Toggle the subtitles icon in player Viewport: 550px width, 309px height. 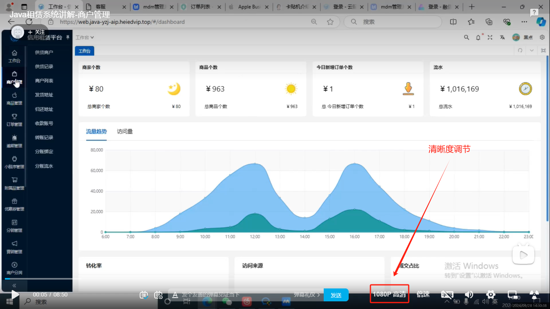tap(447, 294)
